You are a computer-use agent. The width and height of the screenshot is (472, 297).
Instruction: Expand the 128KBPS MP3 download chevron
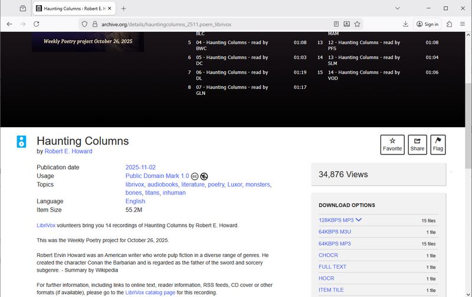(x=359, y=220)
